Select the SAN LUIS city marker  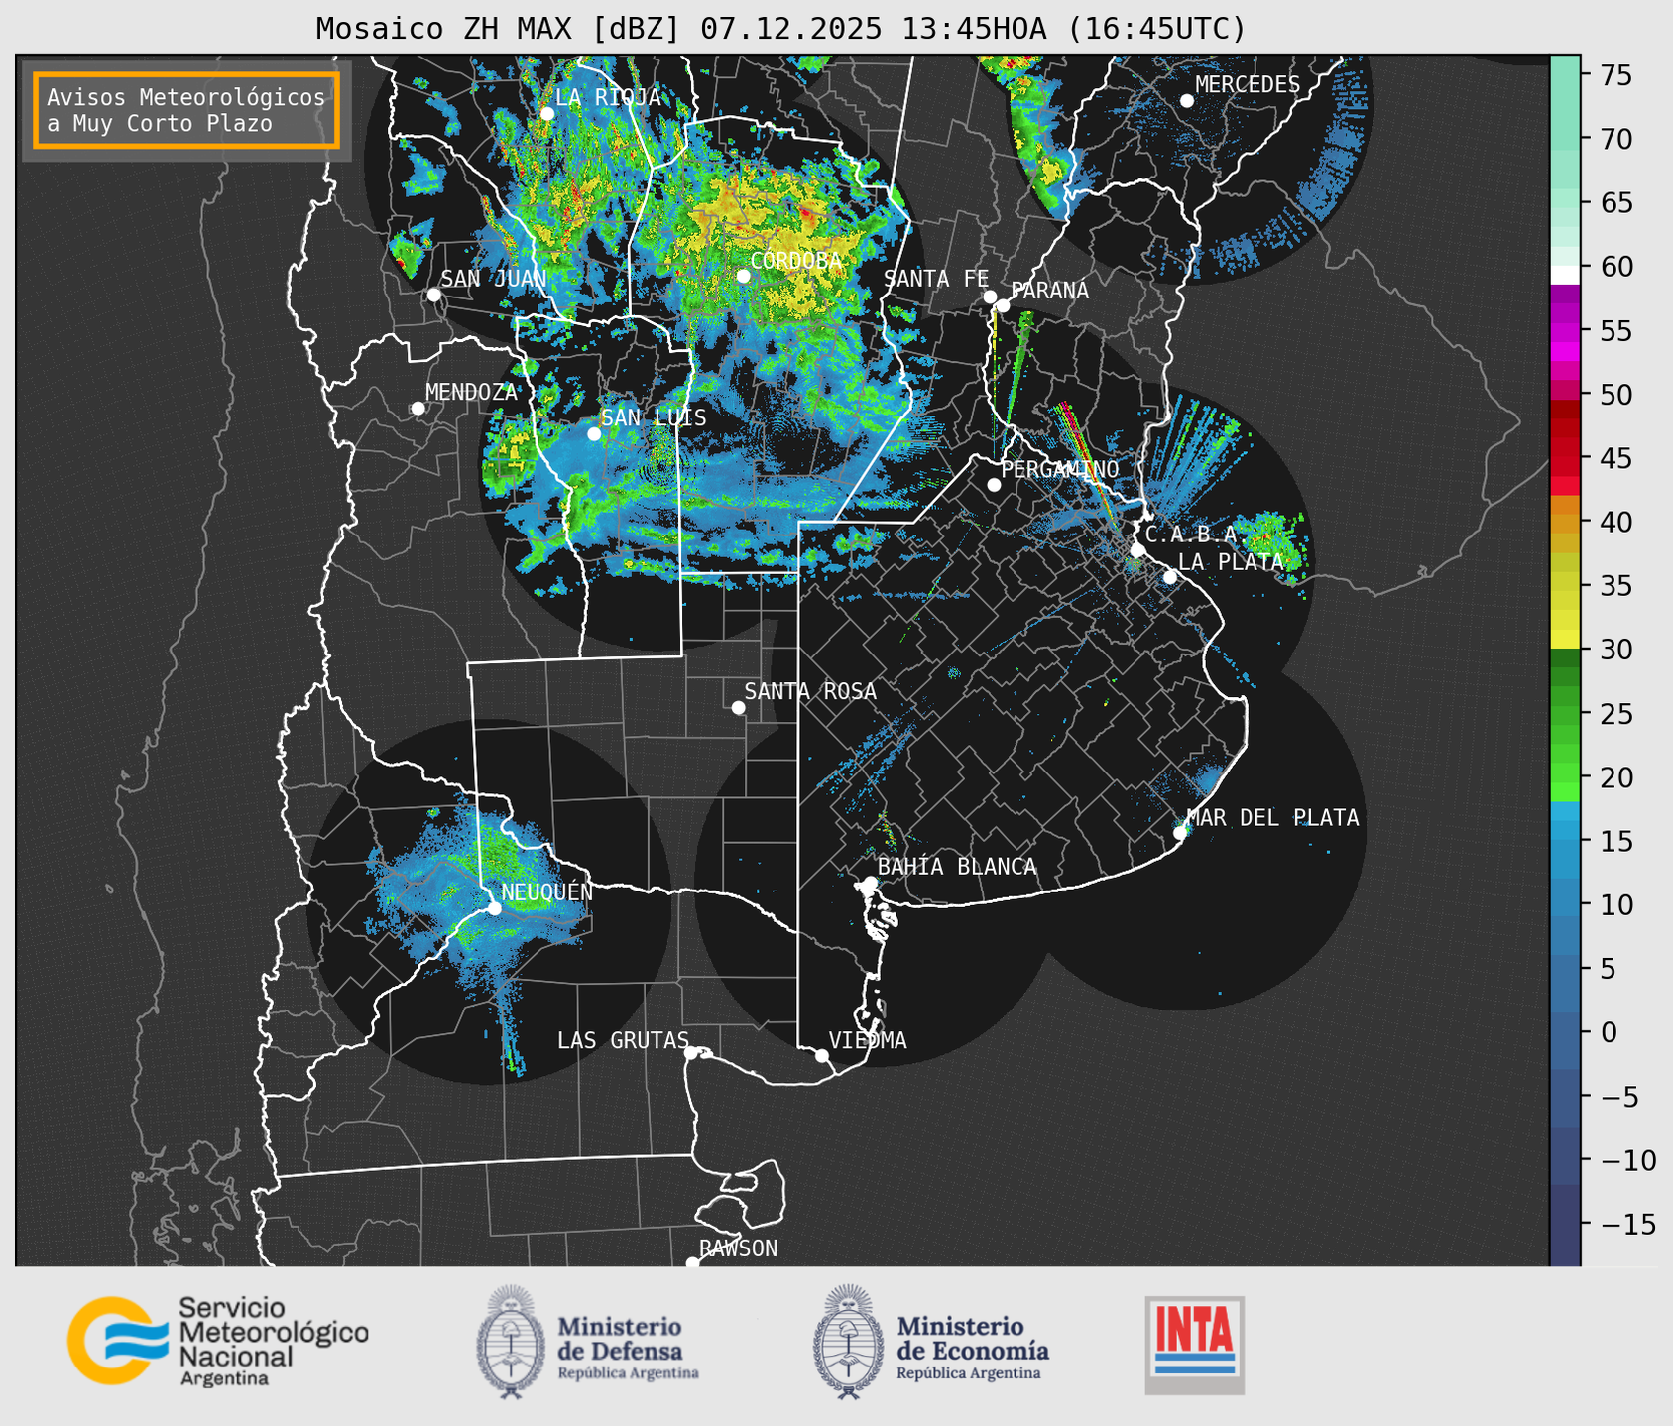click(x=594, y=434)
